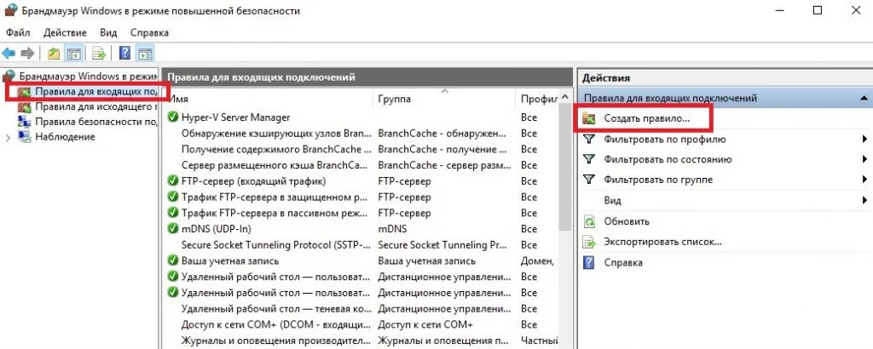The width and height of the screenshot is (873, 349).
Task: Toggle the console tree pane toolbar icon
Action: pos(73,54)
